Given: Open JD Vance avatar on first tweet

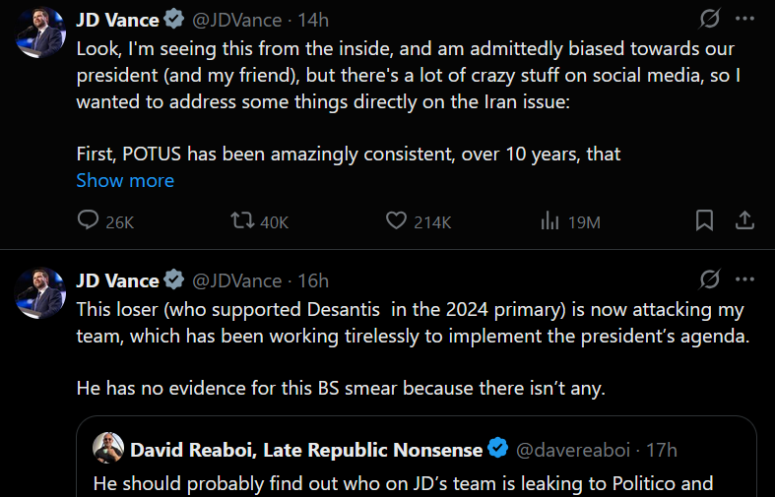Looking at the screenshot, I should point(40,32).
